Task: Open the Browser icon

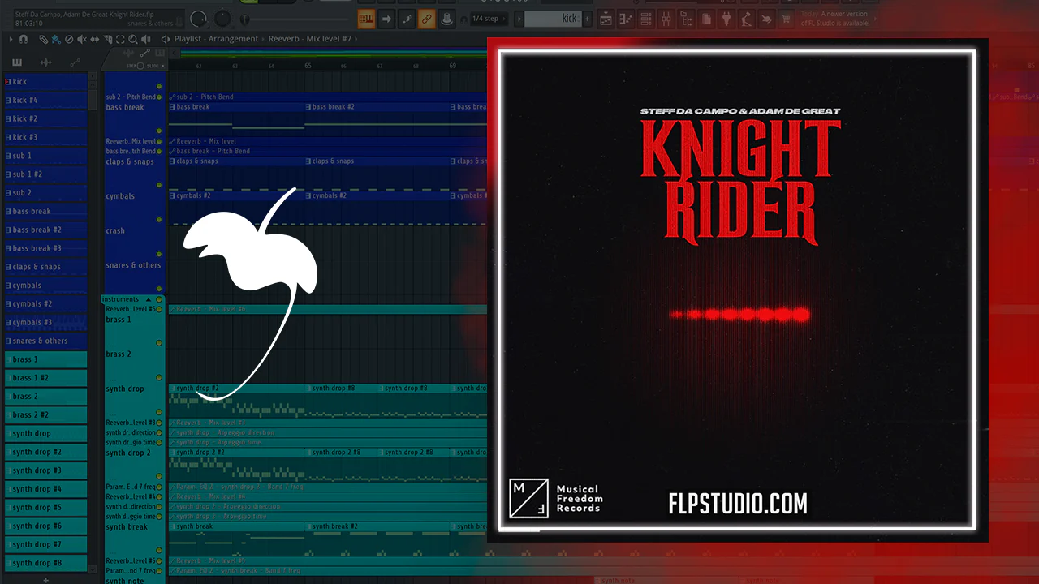Action: tap(687, 19)
